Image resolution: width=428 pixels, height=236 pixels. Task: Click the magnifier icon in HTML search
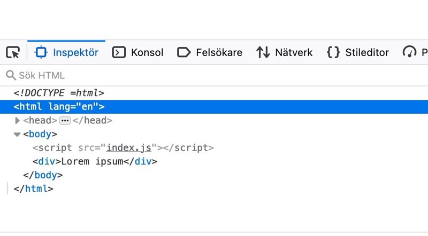click(10, 75)
